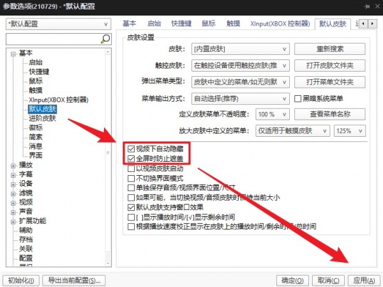Enable 黑暗系统菜单 checkbox

(x=298, y=98)
